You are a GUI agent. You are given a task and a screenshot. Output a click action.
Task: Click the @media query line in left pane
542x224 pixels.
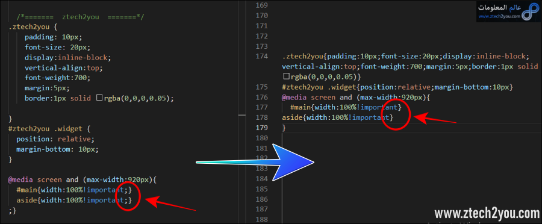[83, 180]
